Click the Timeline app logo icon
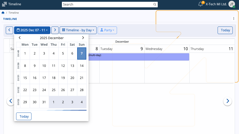 (4, 4)
